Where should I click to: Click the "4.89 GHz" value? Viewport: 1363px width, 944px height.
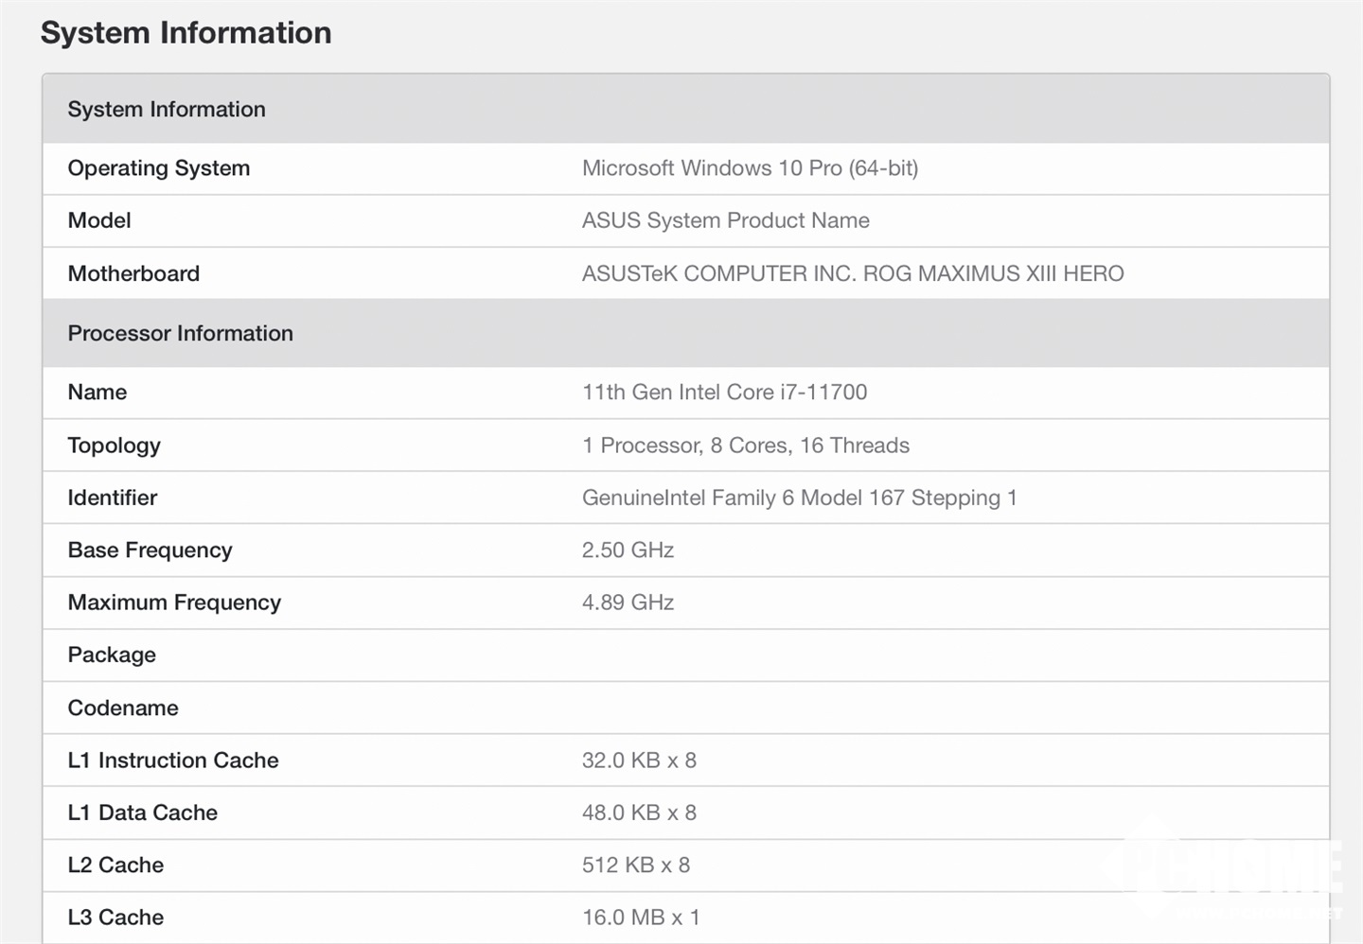pos(628,603)
